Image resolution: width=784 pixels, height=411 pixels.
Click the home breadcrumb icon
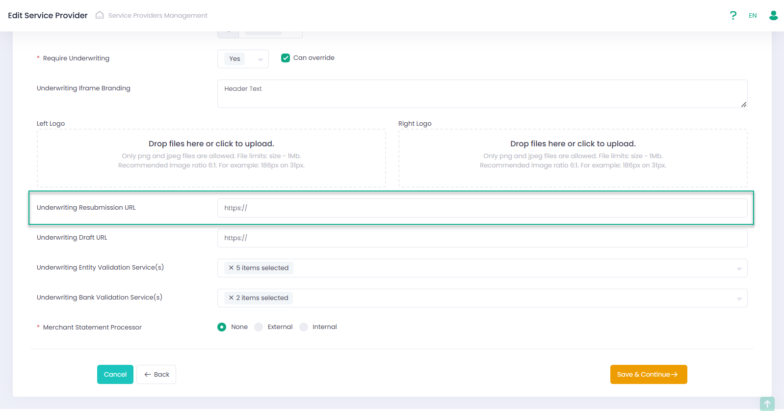(100, 15)
